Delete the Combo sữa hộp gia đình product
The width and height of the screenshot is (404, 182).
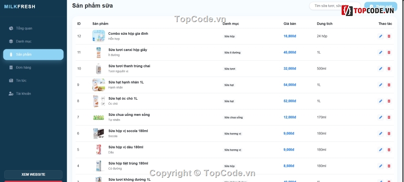tap(389, 36)
